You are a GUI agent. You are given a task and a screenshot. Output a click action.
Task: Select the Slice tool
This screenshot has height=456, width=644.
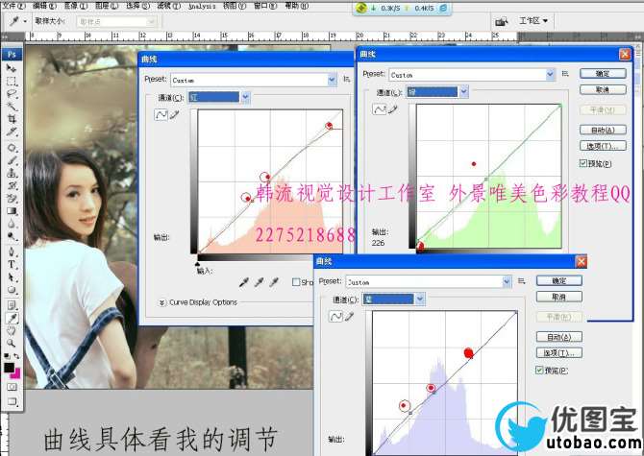tap(12, 132)
